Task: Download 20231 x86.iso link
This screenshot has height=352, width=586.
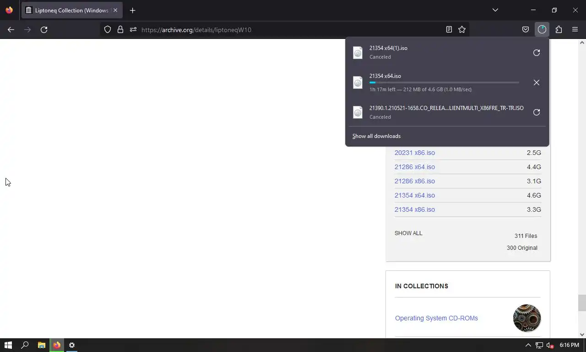Action: (415, 153)
